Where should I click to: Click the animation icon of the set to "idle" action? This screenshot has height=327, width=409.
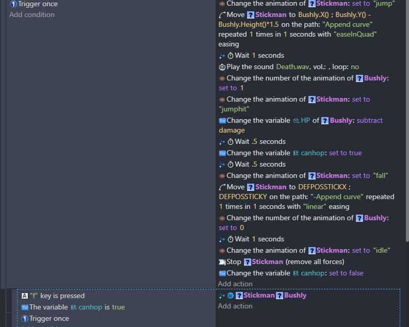coord(222,251)
